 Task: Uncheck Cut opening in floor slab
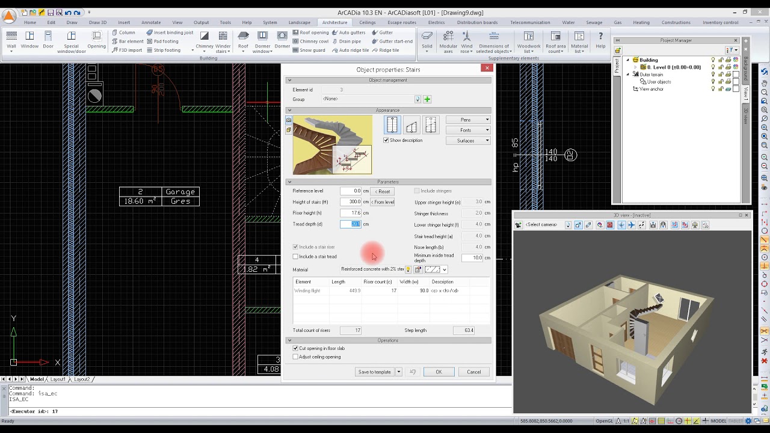(295, 348)
